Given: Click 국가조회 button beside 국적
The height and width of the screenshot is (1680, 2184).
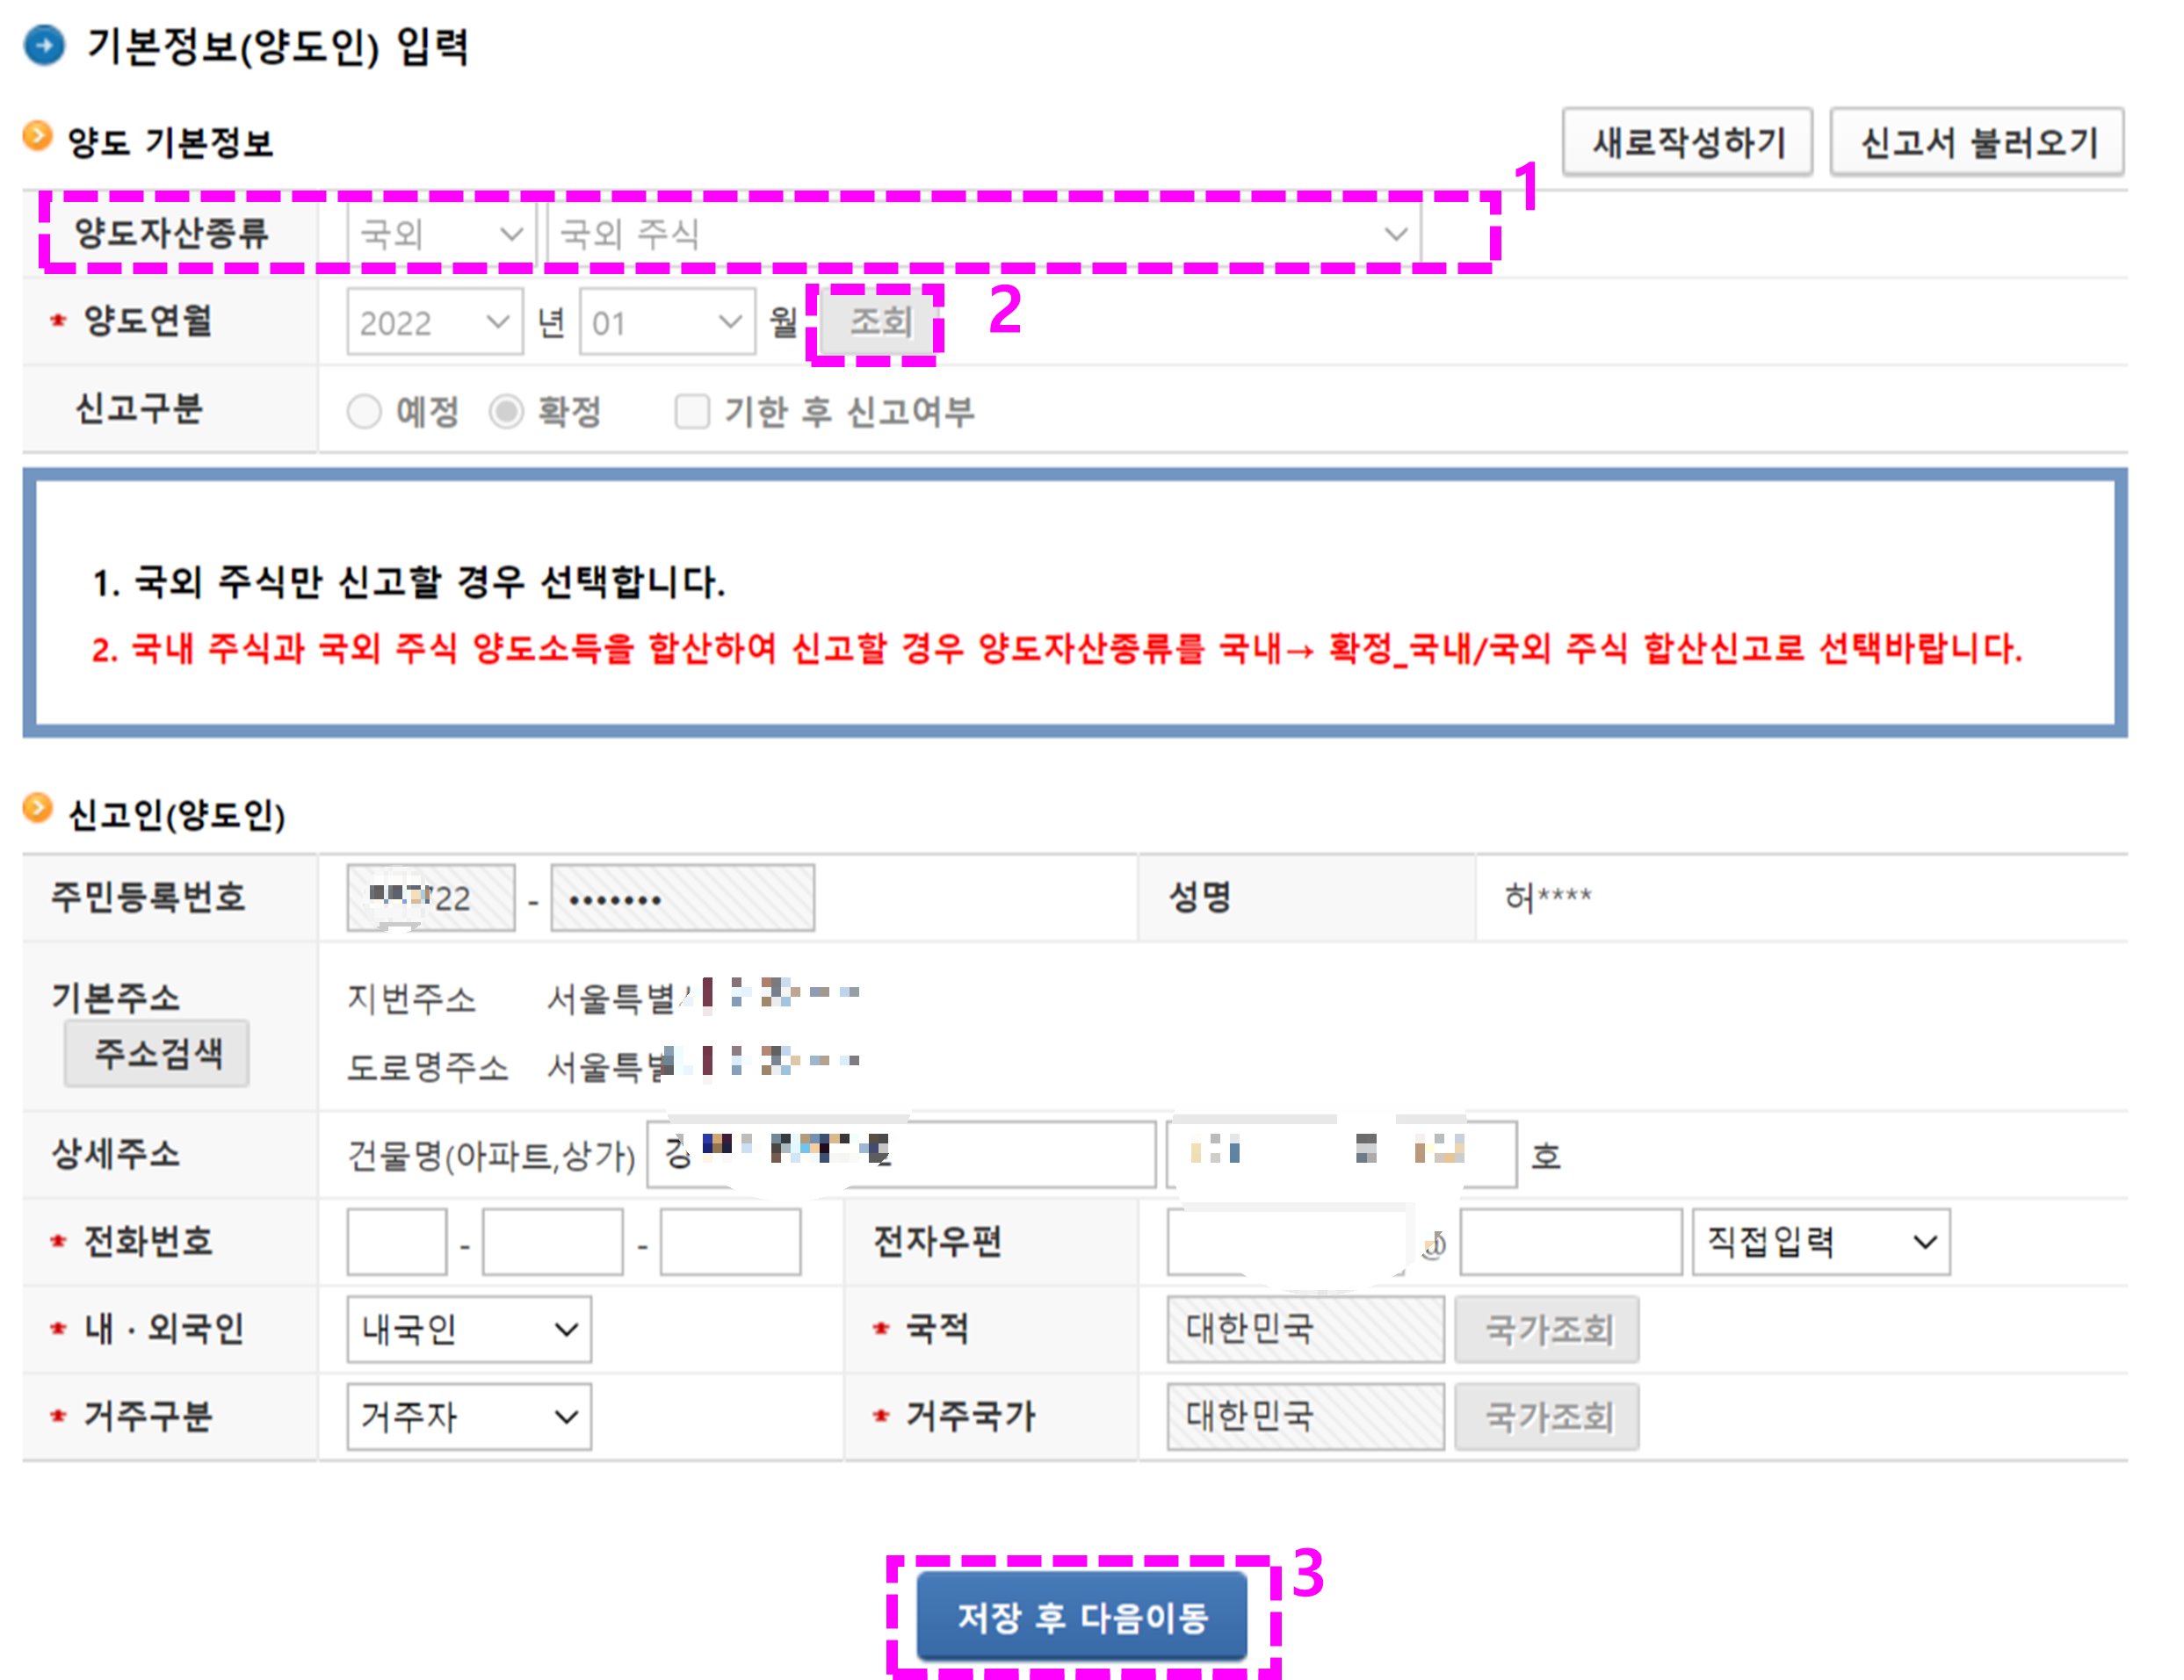Looking at the screenshot, I should [1546, 1330].
